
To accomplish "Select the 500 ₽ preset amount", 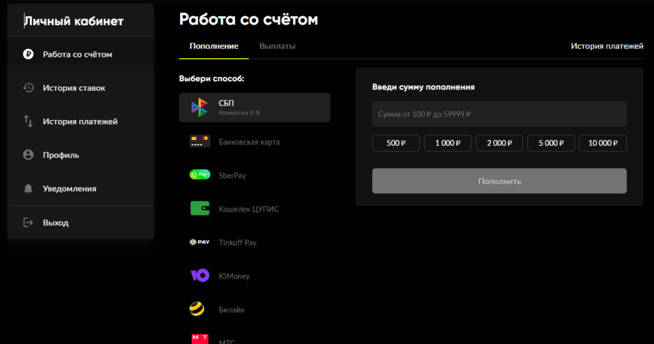I will click(396, 143).
